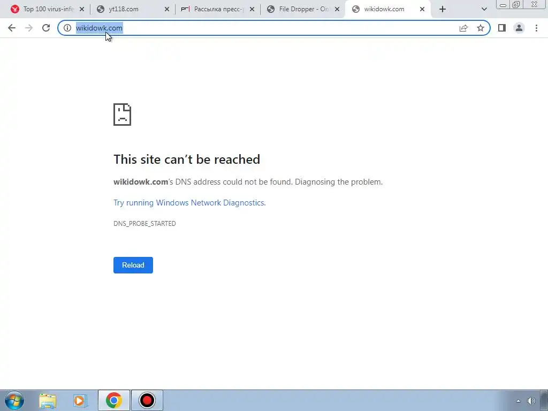This screenshot has height=411, width=548.
Task: Open the Chrome profile avatar
Action: point(519,28)
